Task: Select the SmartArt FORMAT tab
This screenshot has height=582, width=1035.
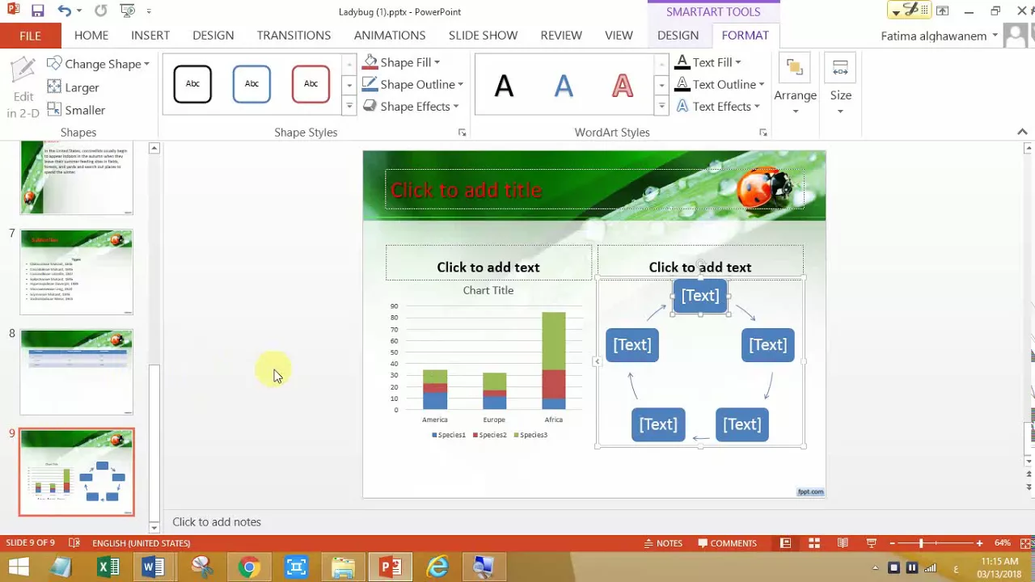Action: [746, 36]
